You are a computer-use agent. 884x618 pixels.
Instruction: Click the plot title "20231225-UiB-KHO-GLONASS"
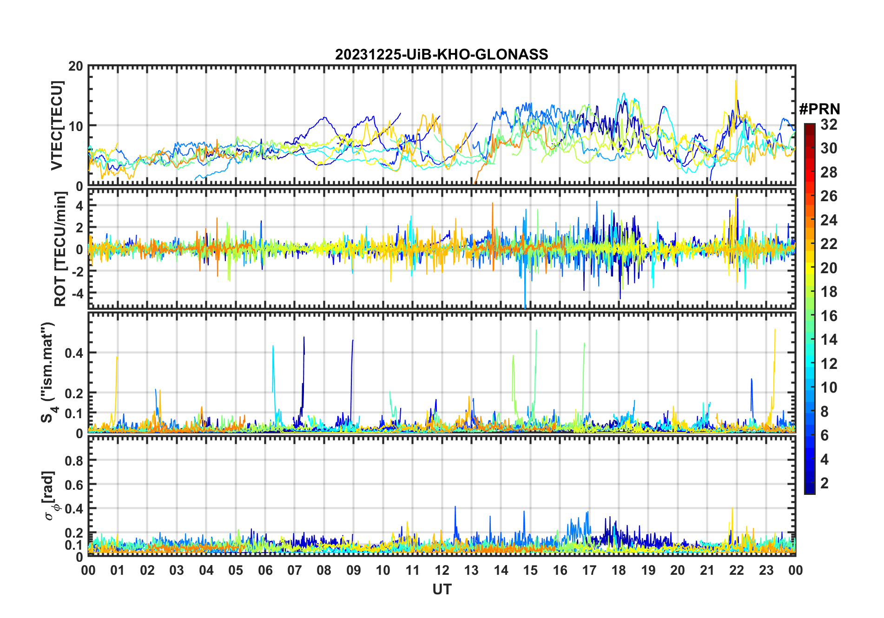pyautogui.click(x=442, y=55)
